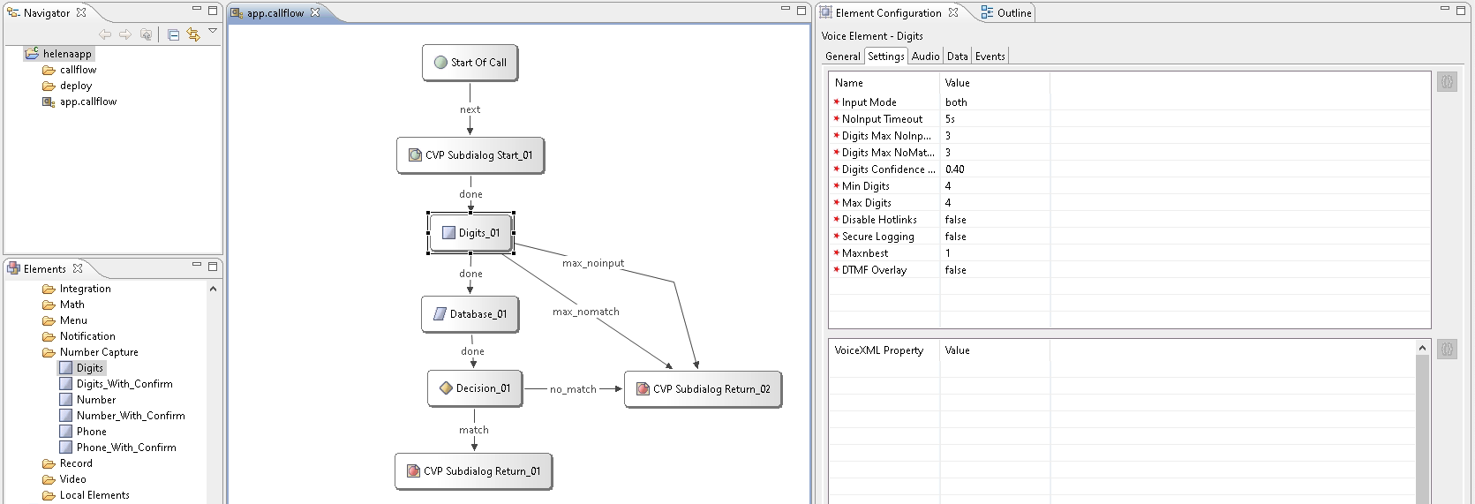Open the Outline view tab
This screenshot has height=504, width=1475.
[x=1006, y=13]
